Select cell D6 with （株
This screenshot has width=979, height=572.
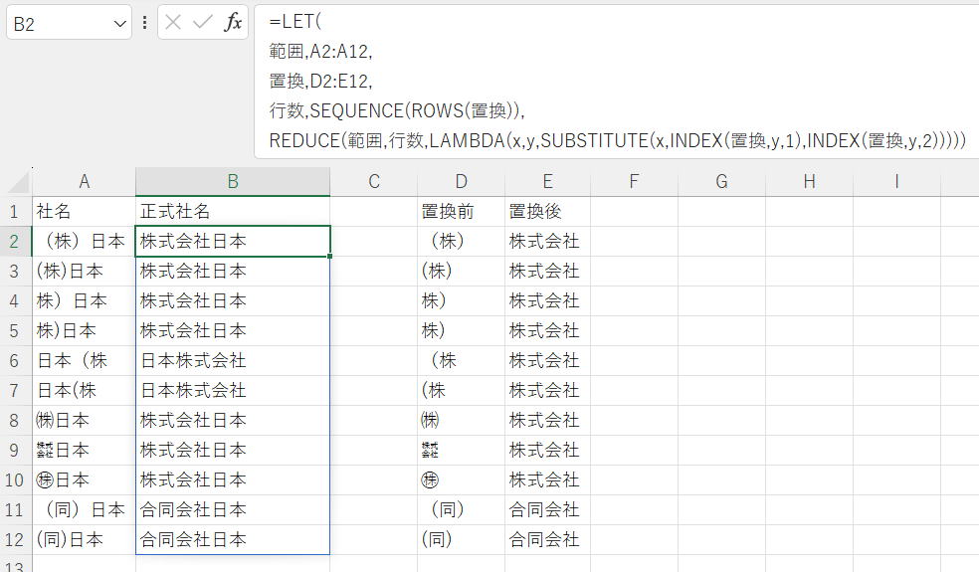[461, 361]
